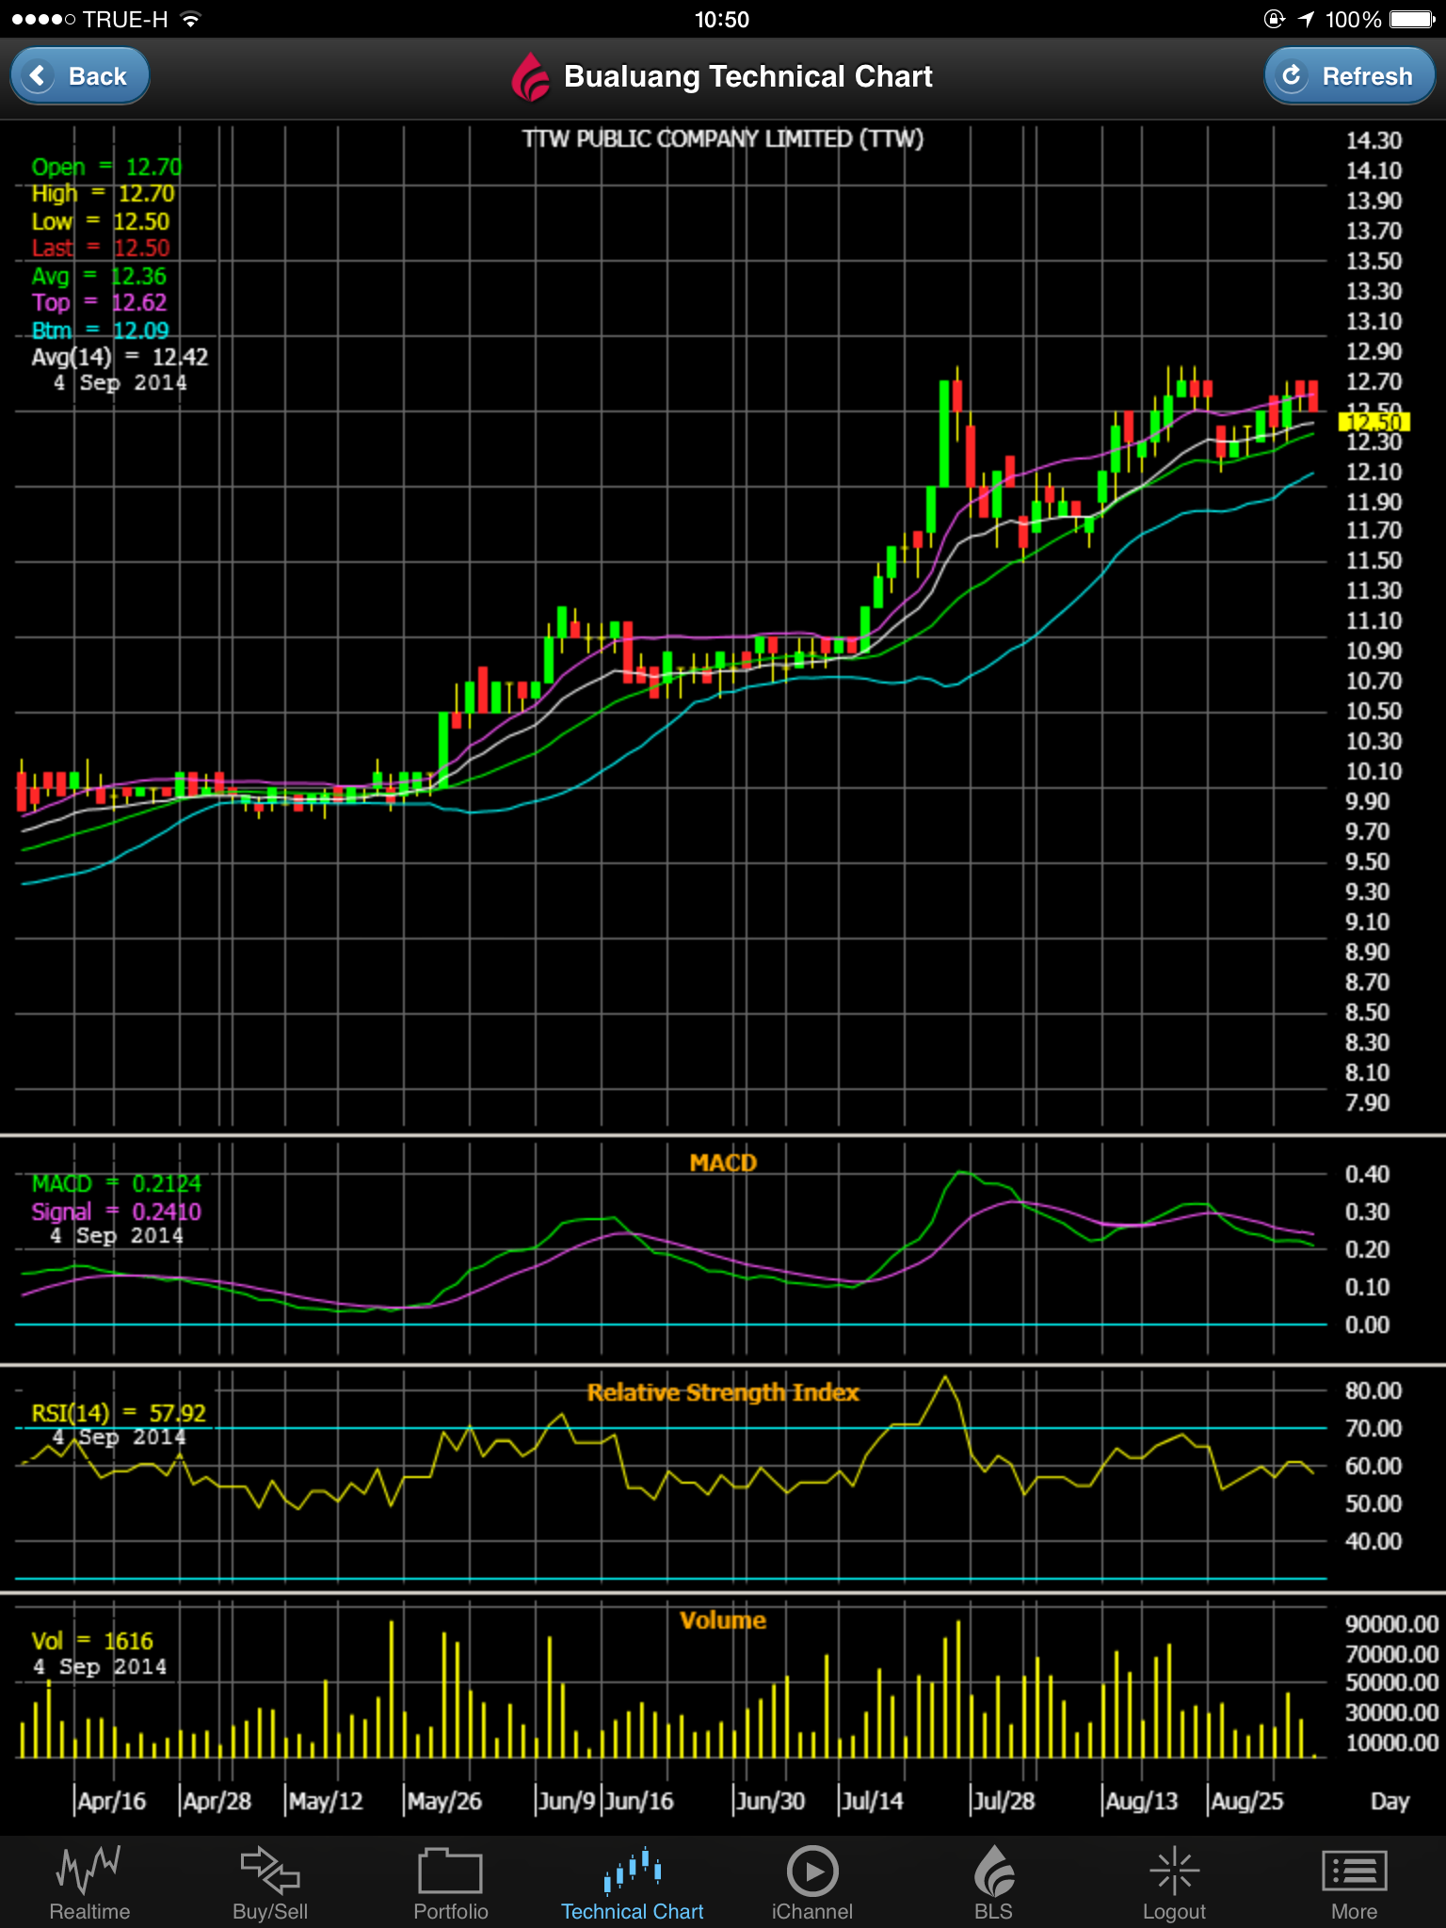Screen dimensions: 1446x1928
Task: Tap the TTW PUBLIC COMPANY LIMITED chart title
Action: [723, 138]
